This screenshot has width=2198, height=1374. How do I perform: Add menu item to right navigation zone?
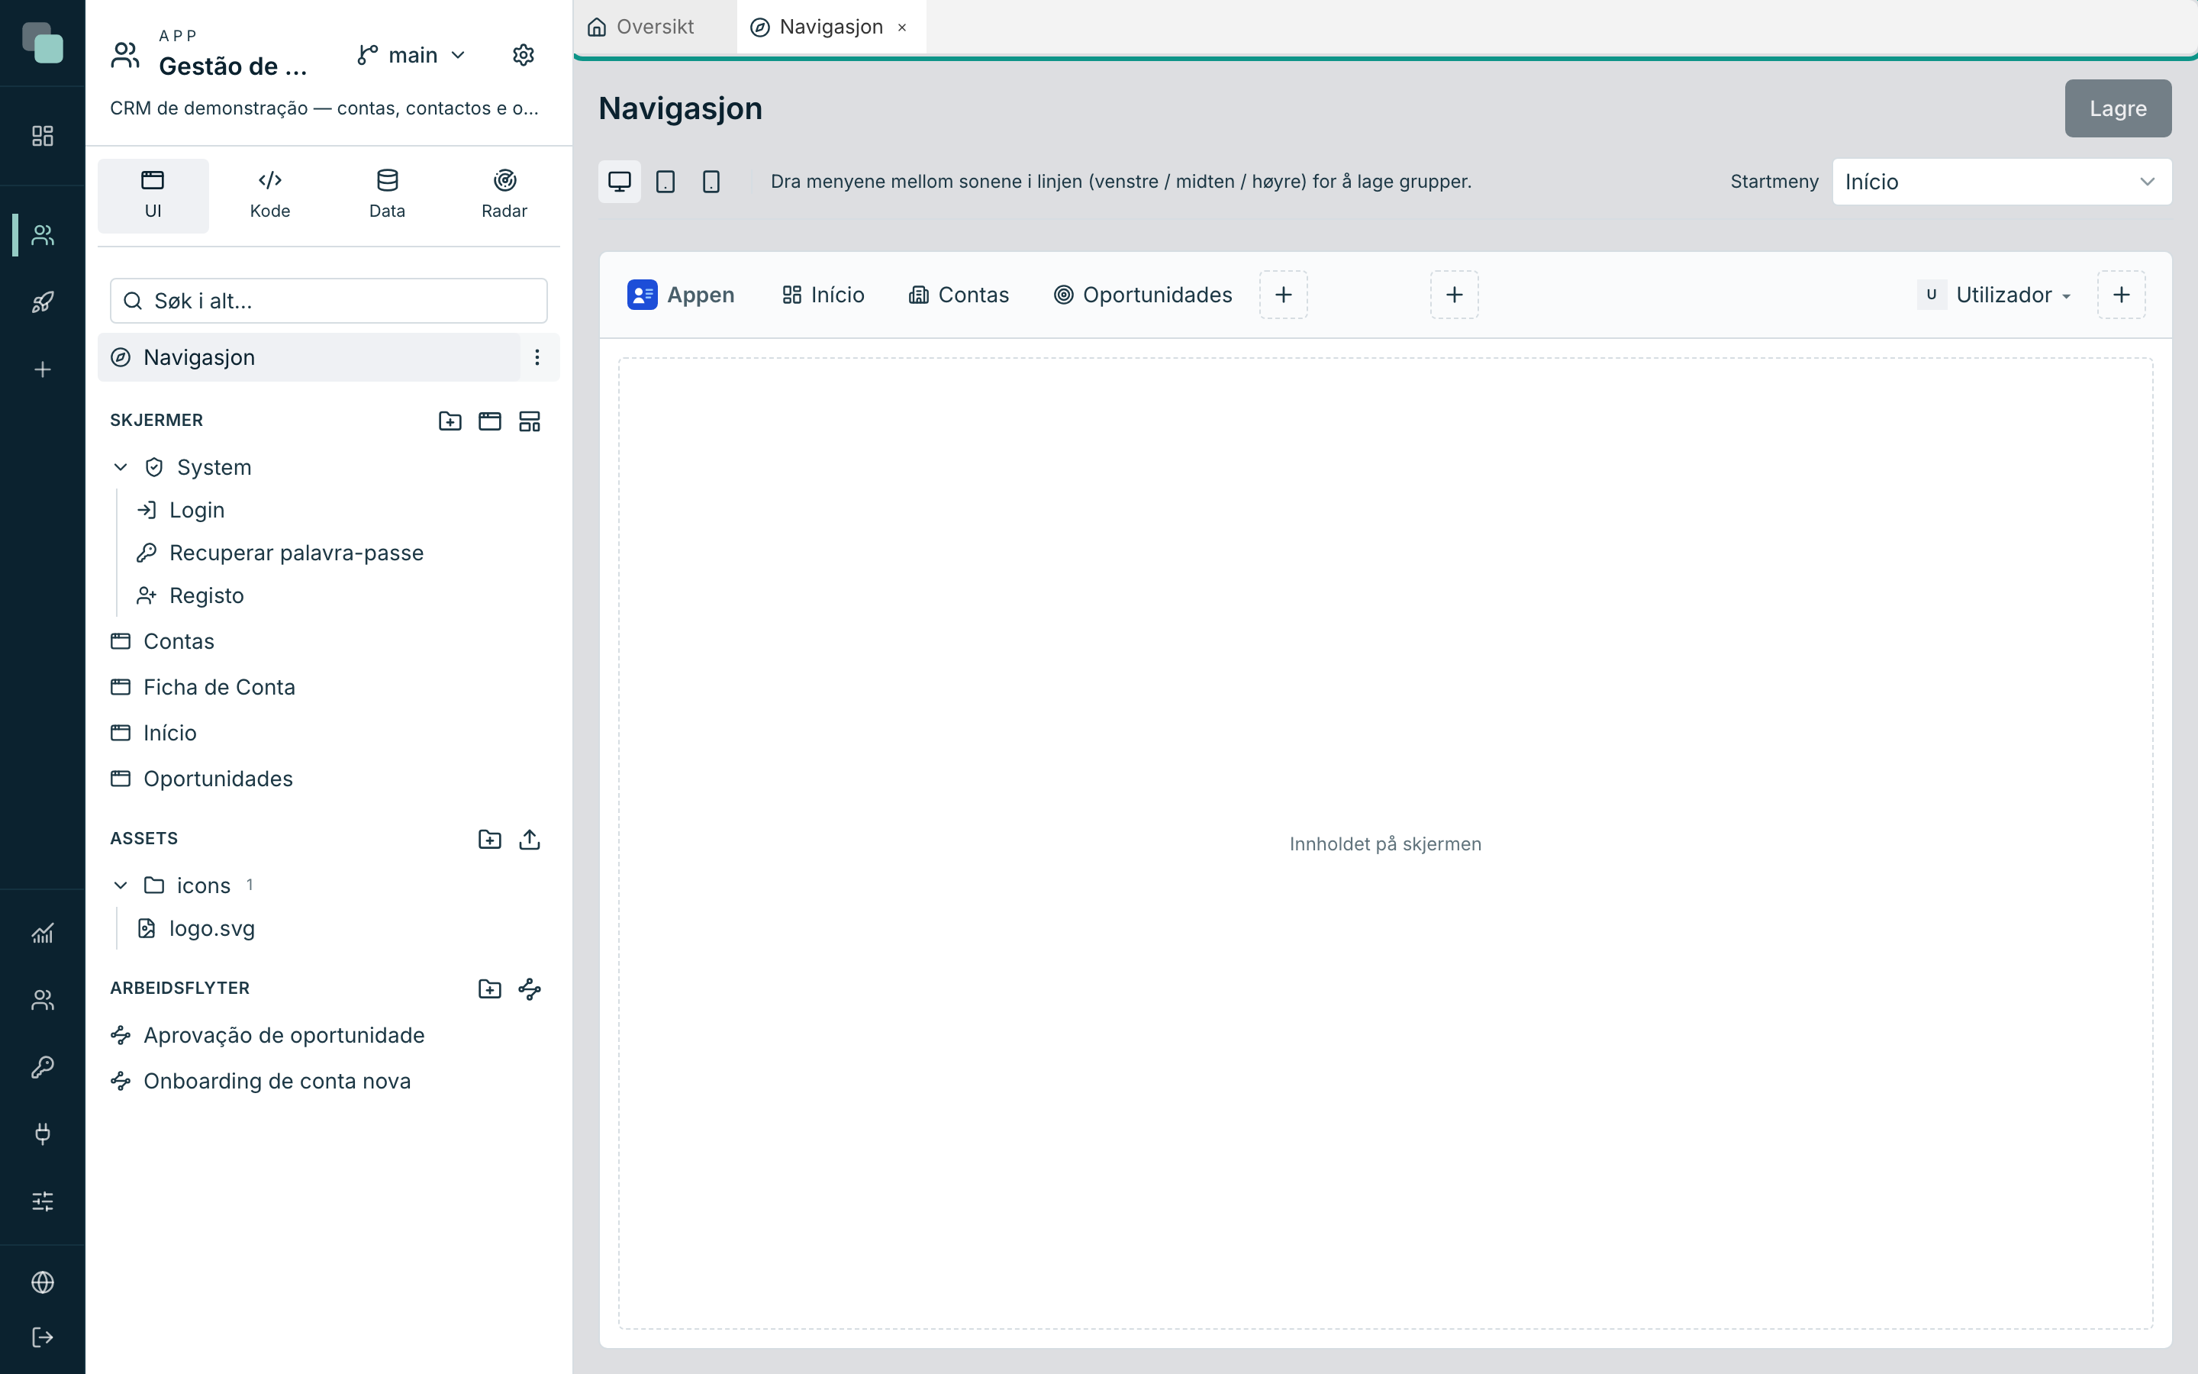point(2121,295)
